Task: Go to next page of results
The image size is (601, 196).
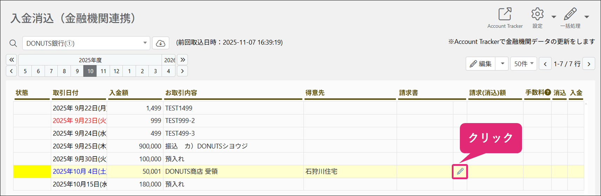Action: pyautogui.click(x=589, y=63)
